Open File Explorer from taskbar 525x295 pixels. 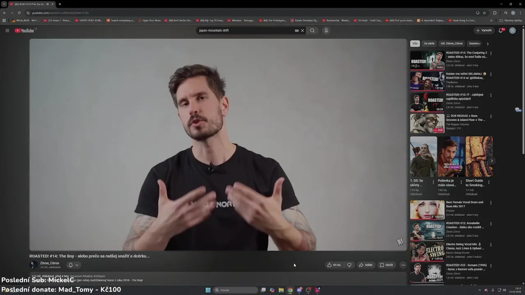click(x=281, y=290)
